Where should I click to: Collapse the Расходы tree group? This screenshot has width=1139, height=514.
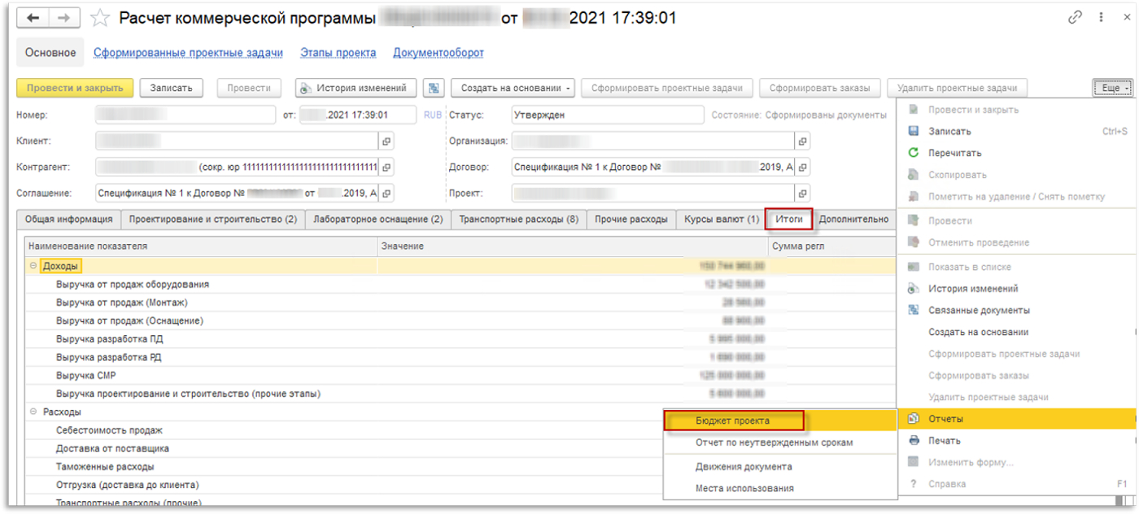[33, 412]
